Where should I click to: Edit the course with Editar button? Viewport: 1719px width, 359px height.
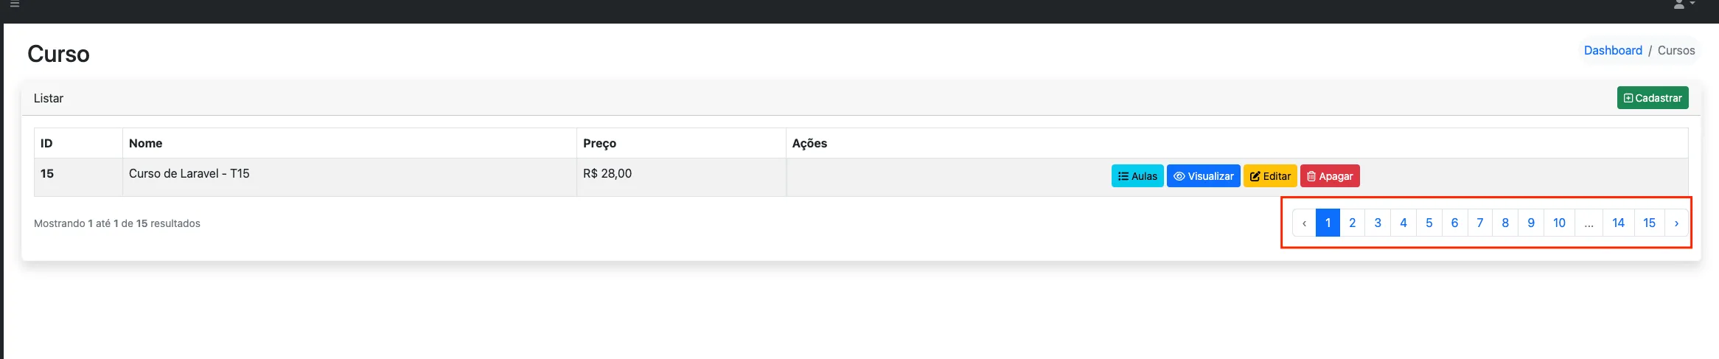point(1270,176)
